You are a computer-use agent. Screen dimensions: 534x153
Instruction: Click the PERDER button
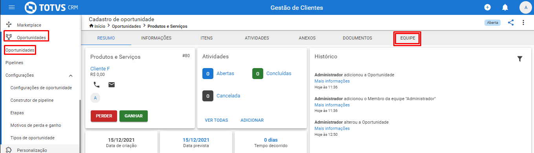[104, 116]
